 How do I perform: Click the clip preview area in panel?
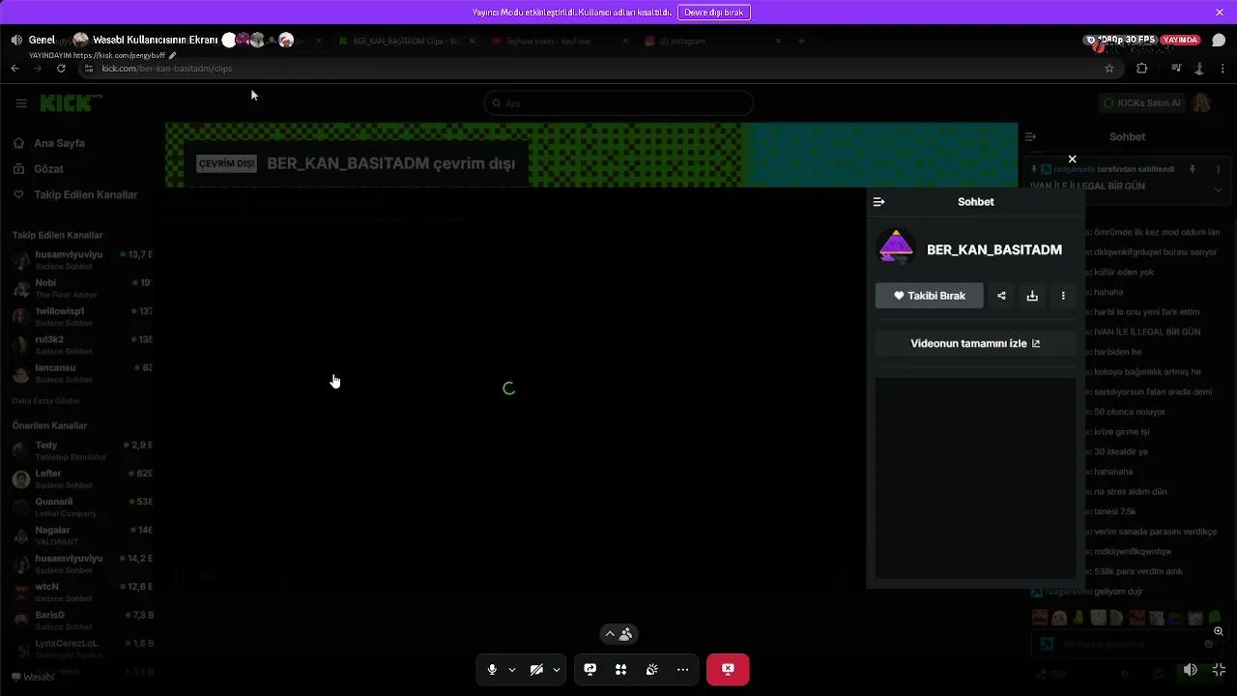[975, 478]
